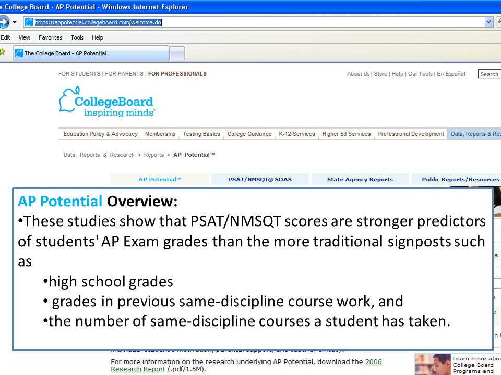Open the Help menu

[x=98, y=37]
